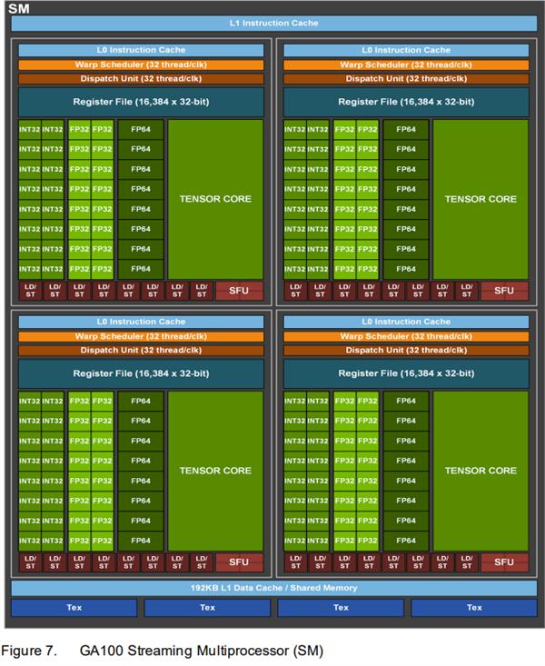Select Register File in the top-left partition
545x666 pixels.
(141, 102)
